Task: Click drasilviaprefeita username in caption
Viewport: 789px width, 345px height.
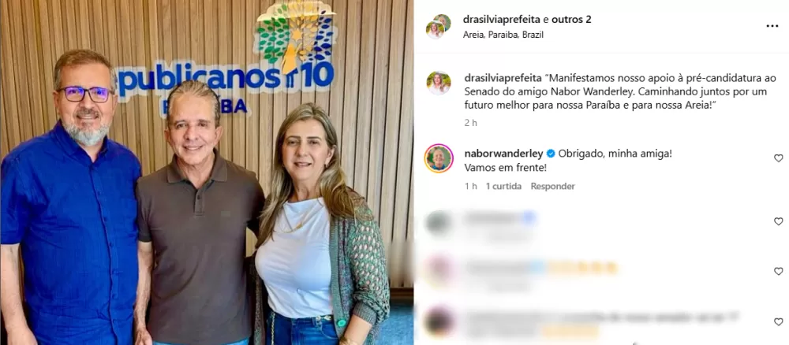Action: coord(503,78)
